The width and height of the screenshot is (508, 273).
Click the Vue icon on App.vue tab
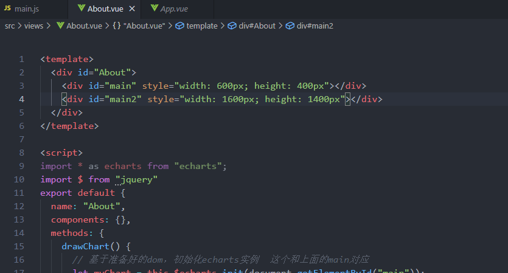pyautogui.click(x=155, y=8)
